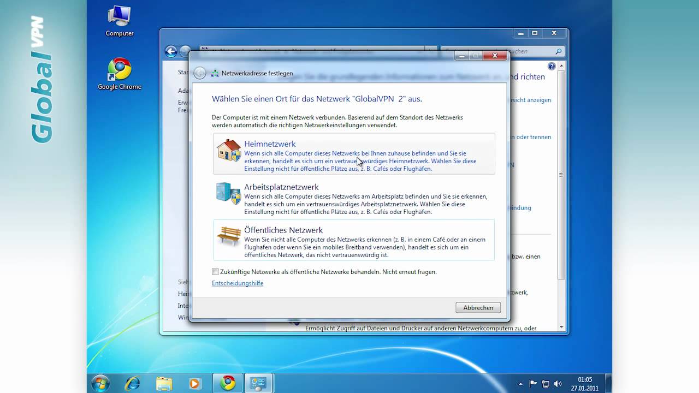Click the Öffentliches Netzwerk heading
The height and width of the screenshot is (393, 699).
pos(283,230)
